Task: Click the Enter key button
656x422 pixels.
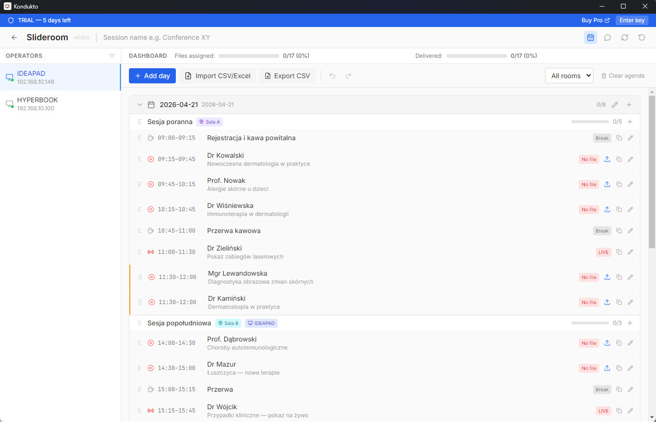Action: point(632,20)
